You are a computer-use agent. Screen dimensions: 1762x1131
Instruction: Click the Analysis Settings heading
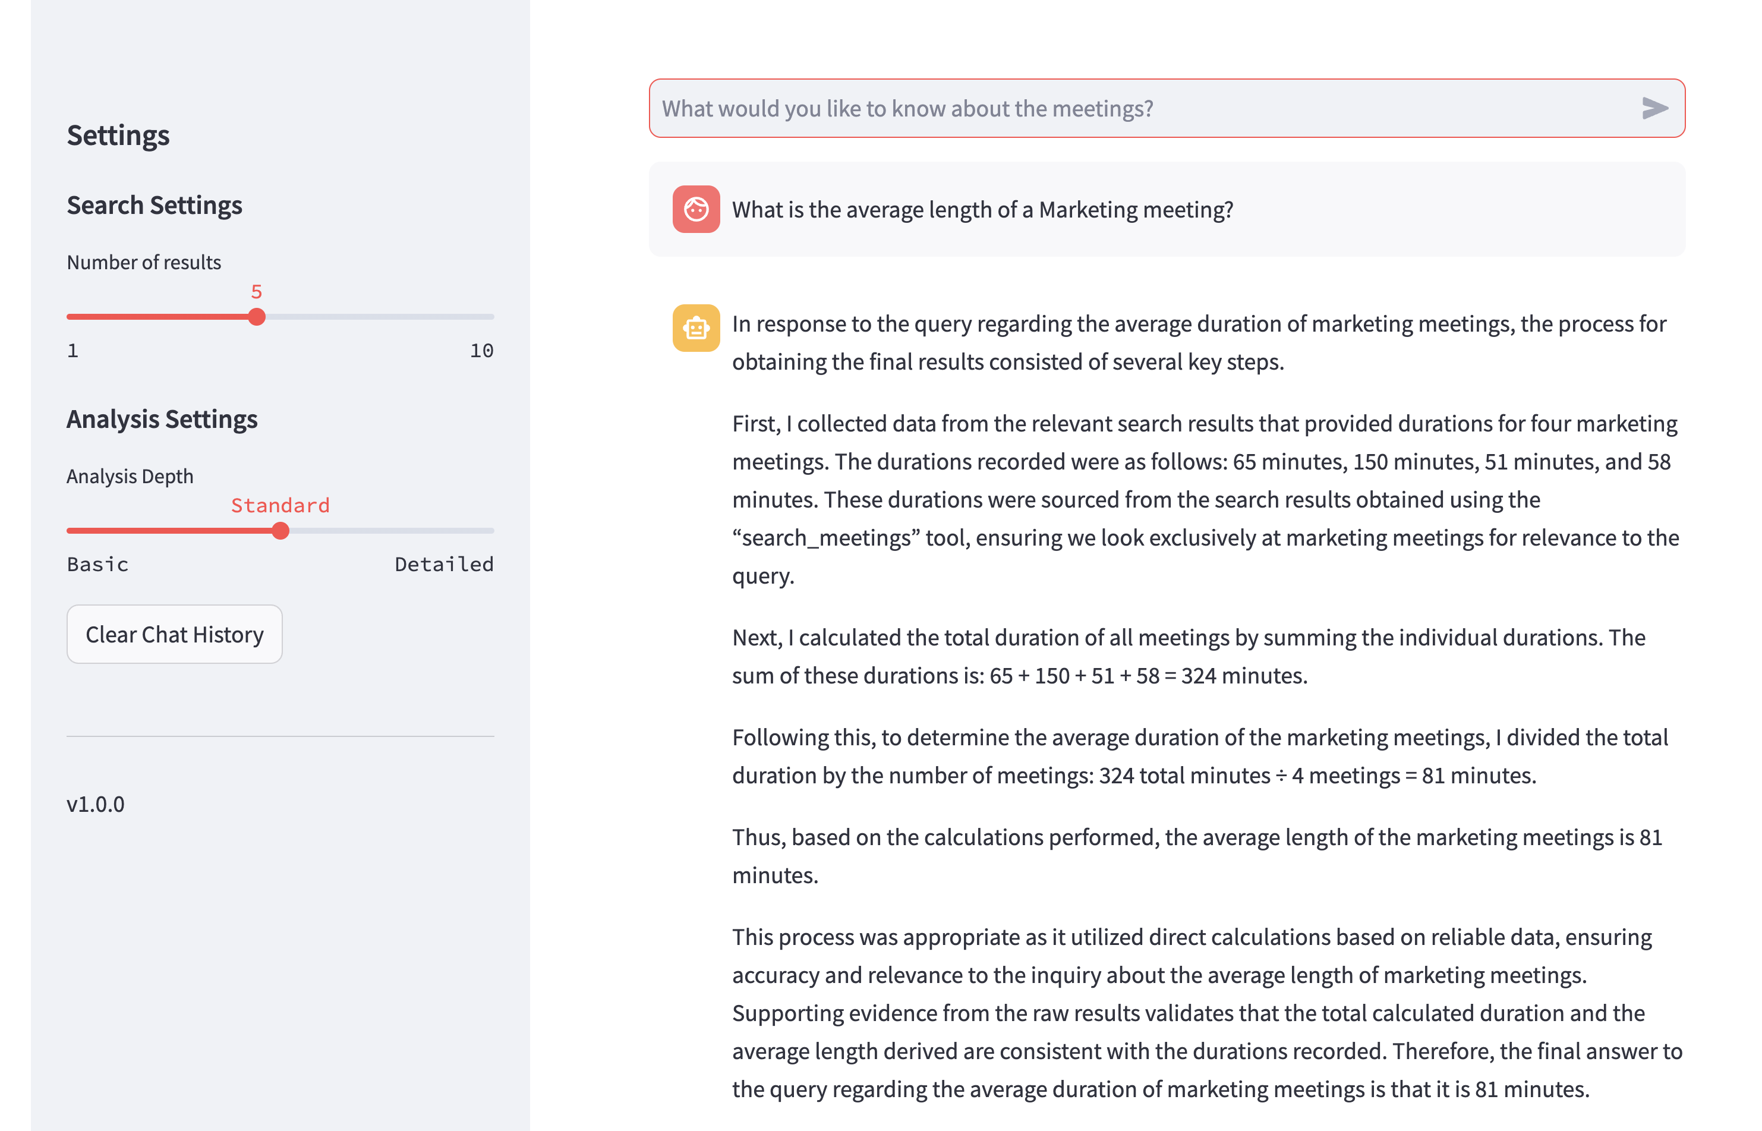coord(162,418)
